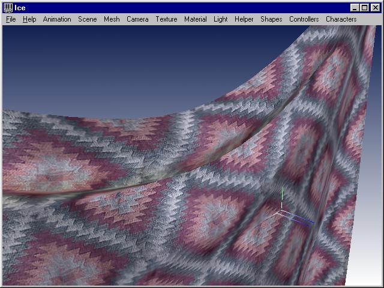The height and width of the screenshot is (288, 384).
Task: Open the Scene menu
Action: (88, 19)
